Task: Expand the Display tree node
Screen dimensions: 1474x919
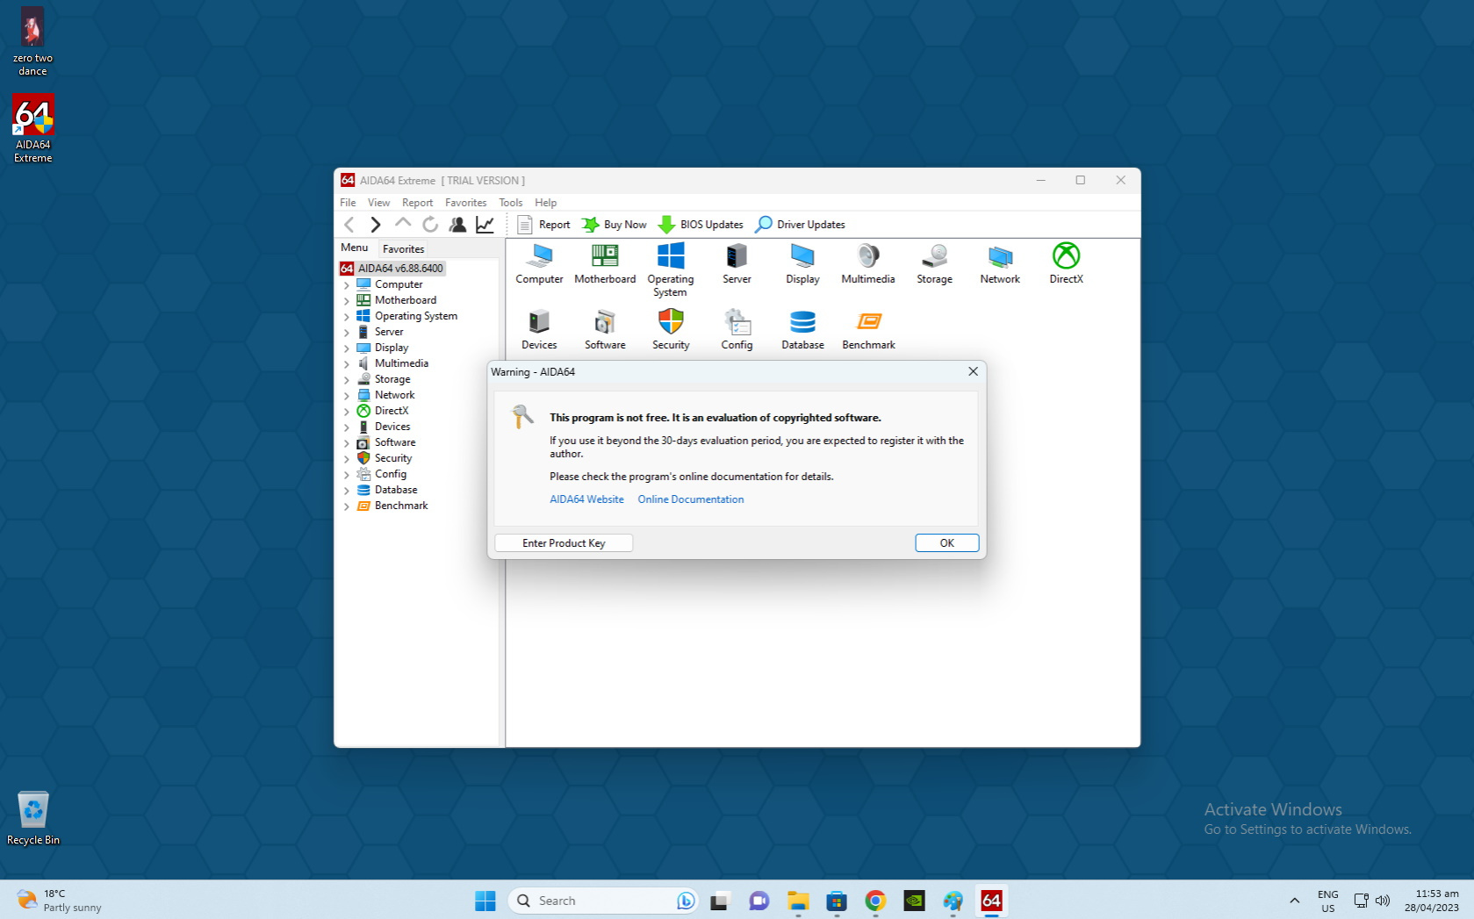Action: tap(347, 348)
